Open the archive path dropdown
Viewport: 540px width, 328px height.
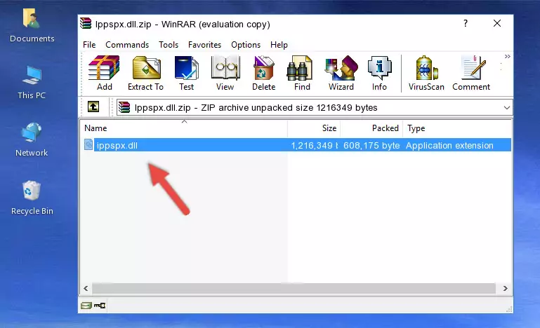506,108
